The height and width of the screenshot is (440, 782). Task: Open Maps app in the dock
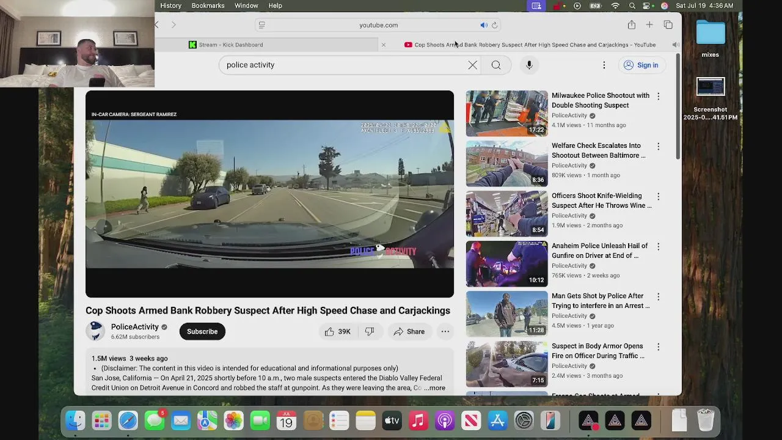point(207,420)
